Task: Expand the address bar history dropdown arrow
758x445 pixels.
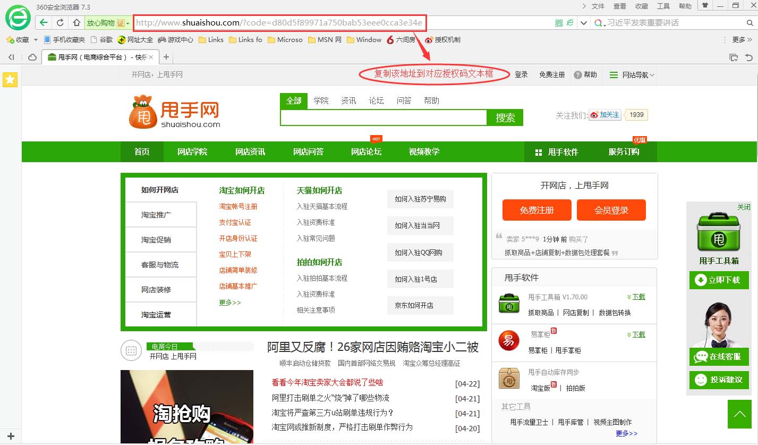Action: point(583,23)
